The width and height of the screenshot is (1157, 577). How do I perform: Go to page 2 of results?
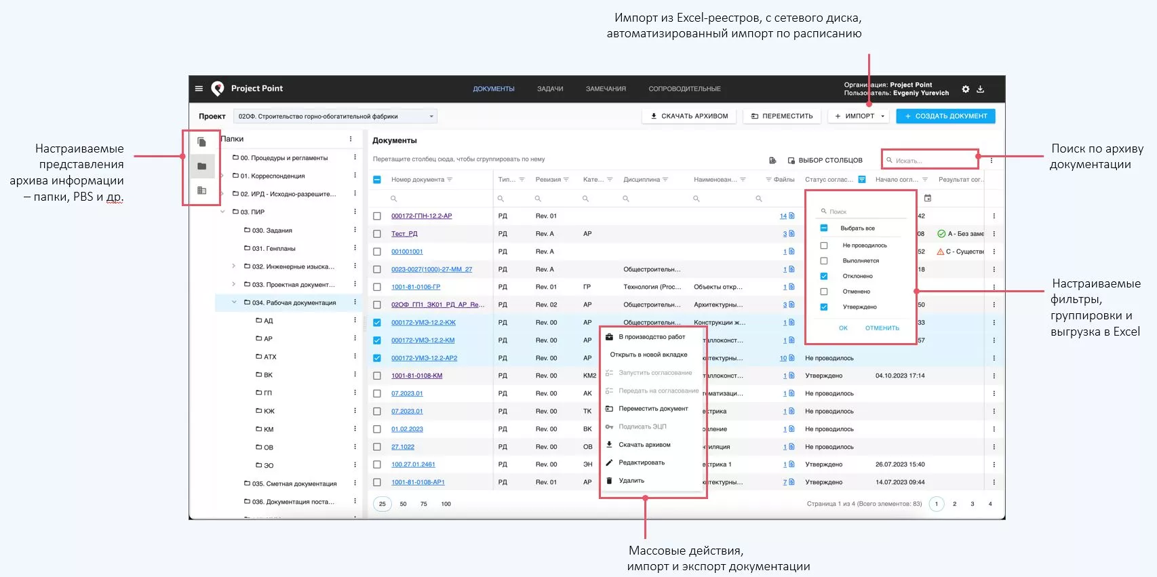(x=954, y=504)
